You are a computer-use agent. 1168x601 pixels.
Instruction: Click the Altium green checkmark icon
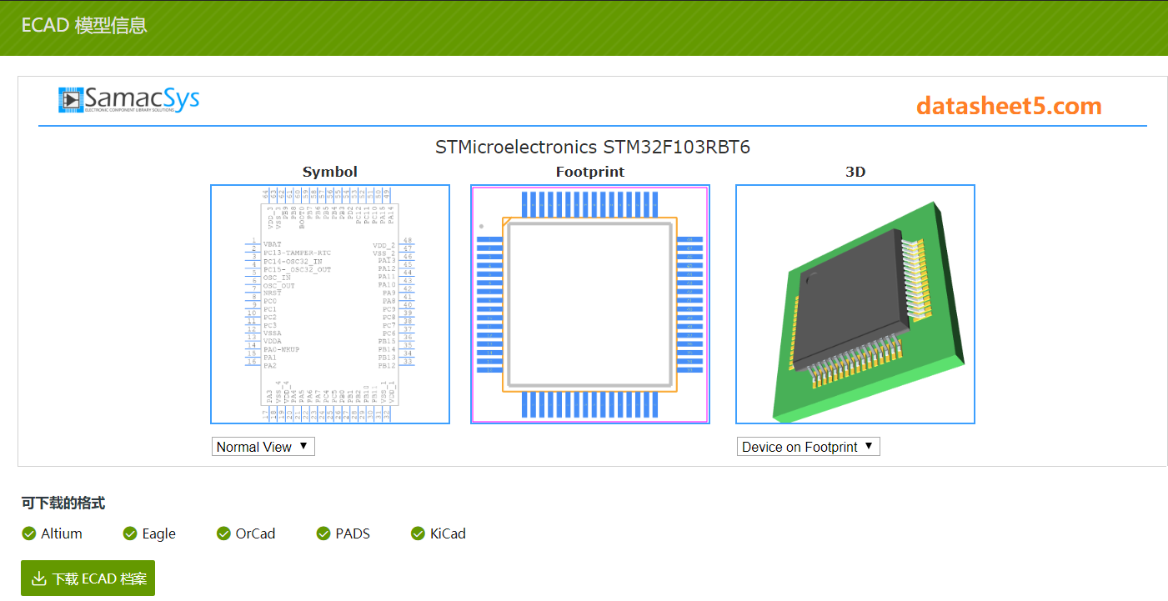coord(29,533)
